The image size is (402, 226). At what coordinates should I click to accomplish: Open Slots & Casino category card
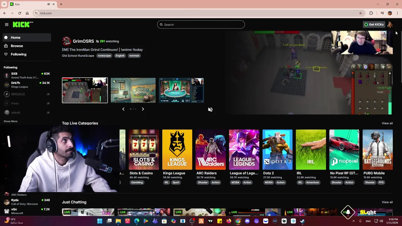(144, 150)
